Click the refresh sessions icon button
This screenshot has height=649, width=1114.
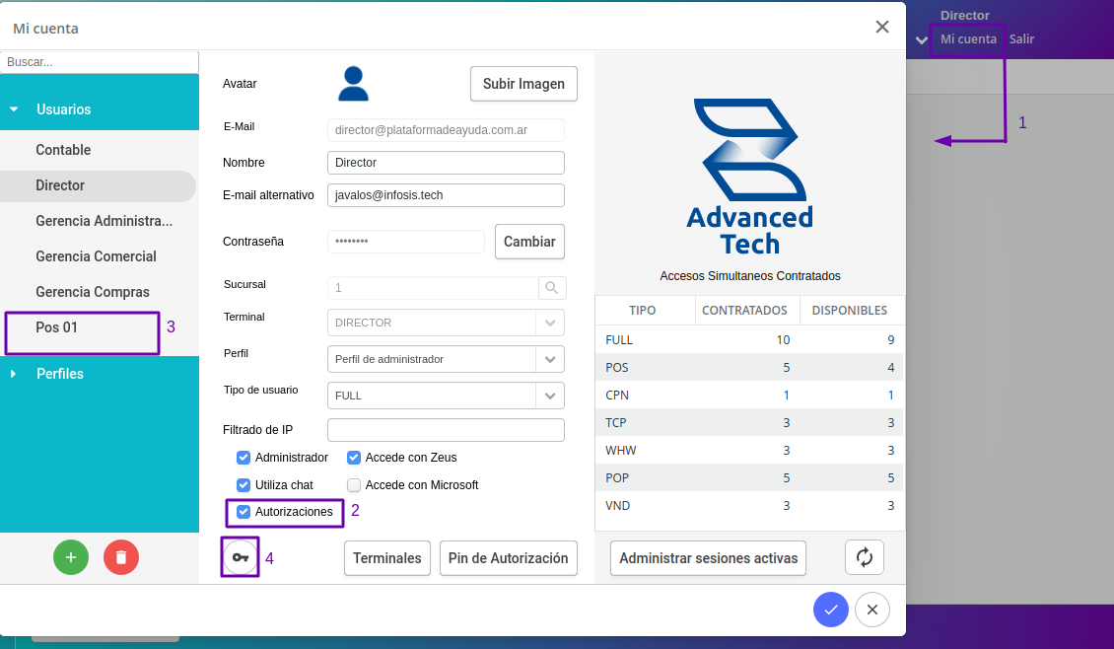click(x=864, y=557)
